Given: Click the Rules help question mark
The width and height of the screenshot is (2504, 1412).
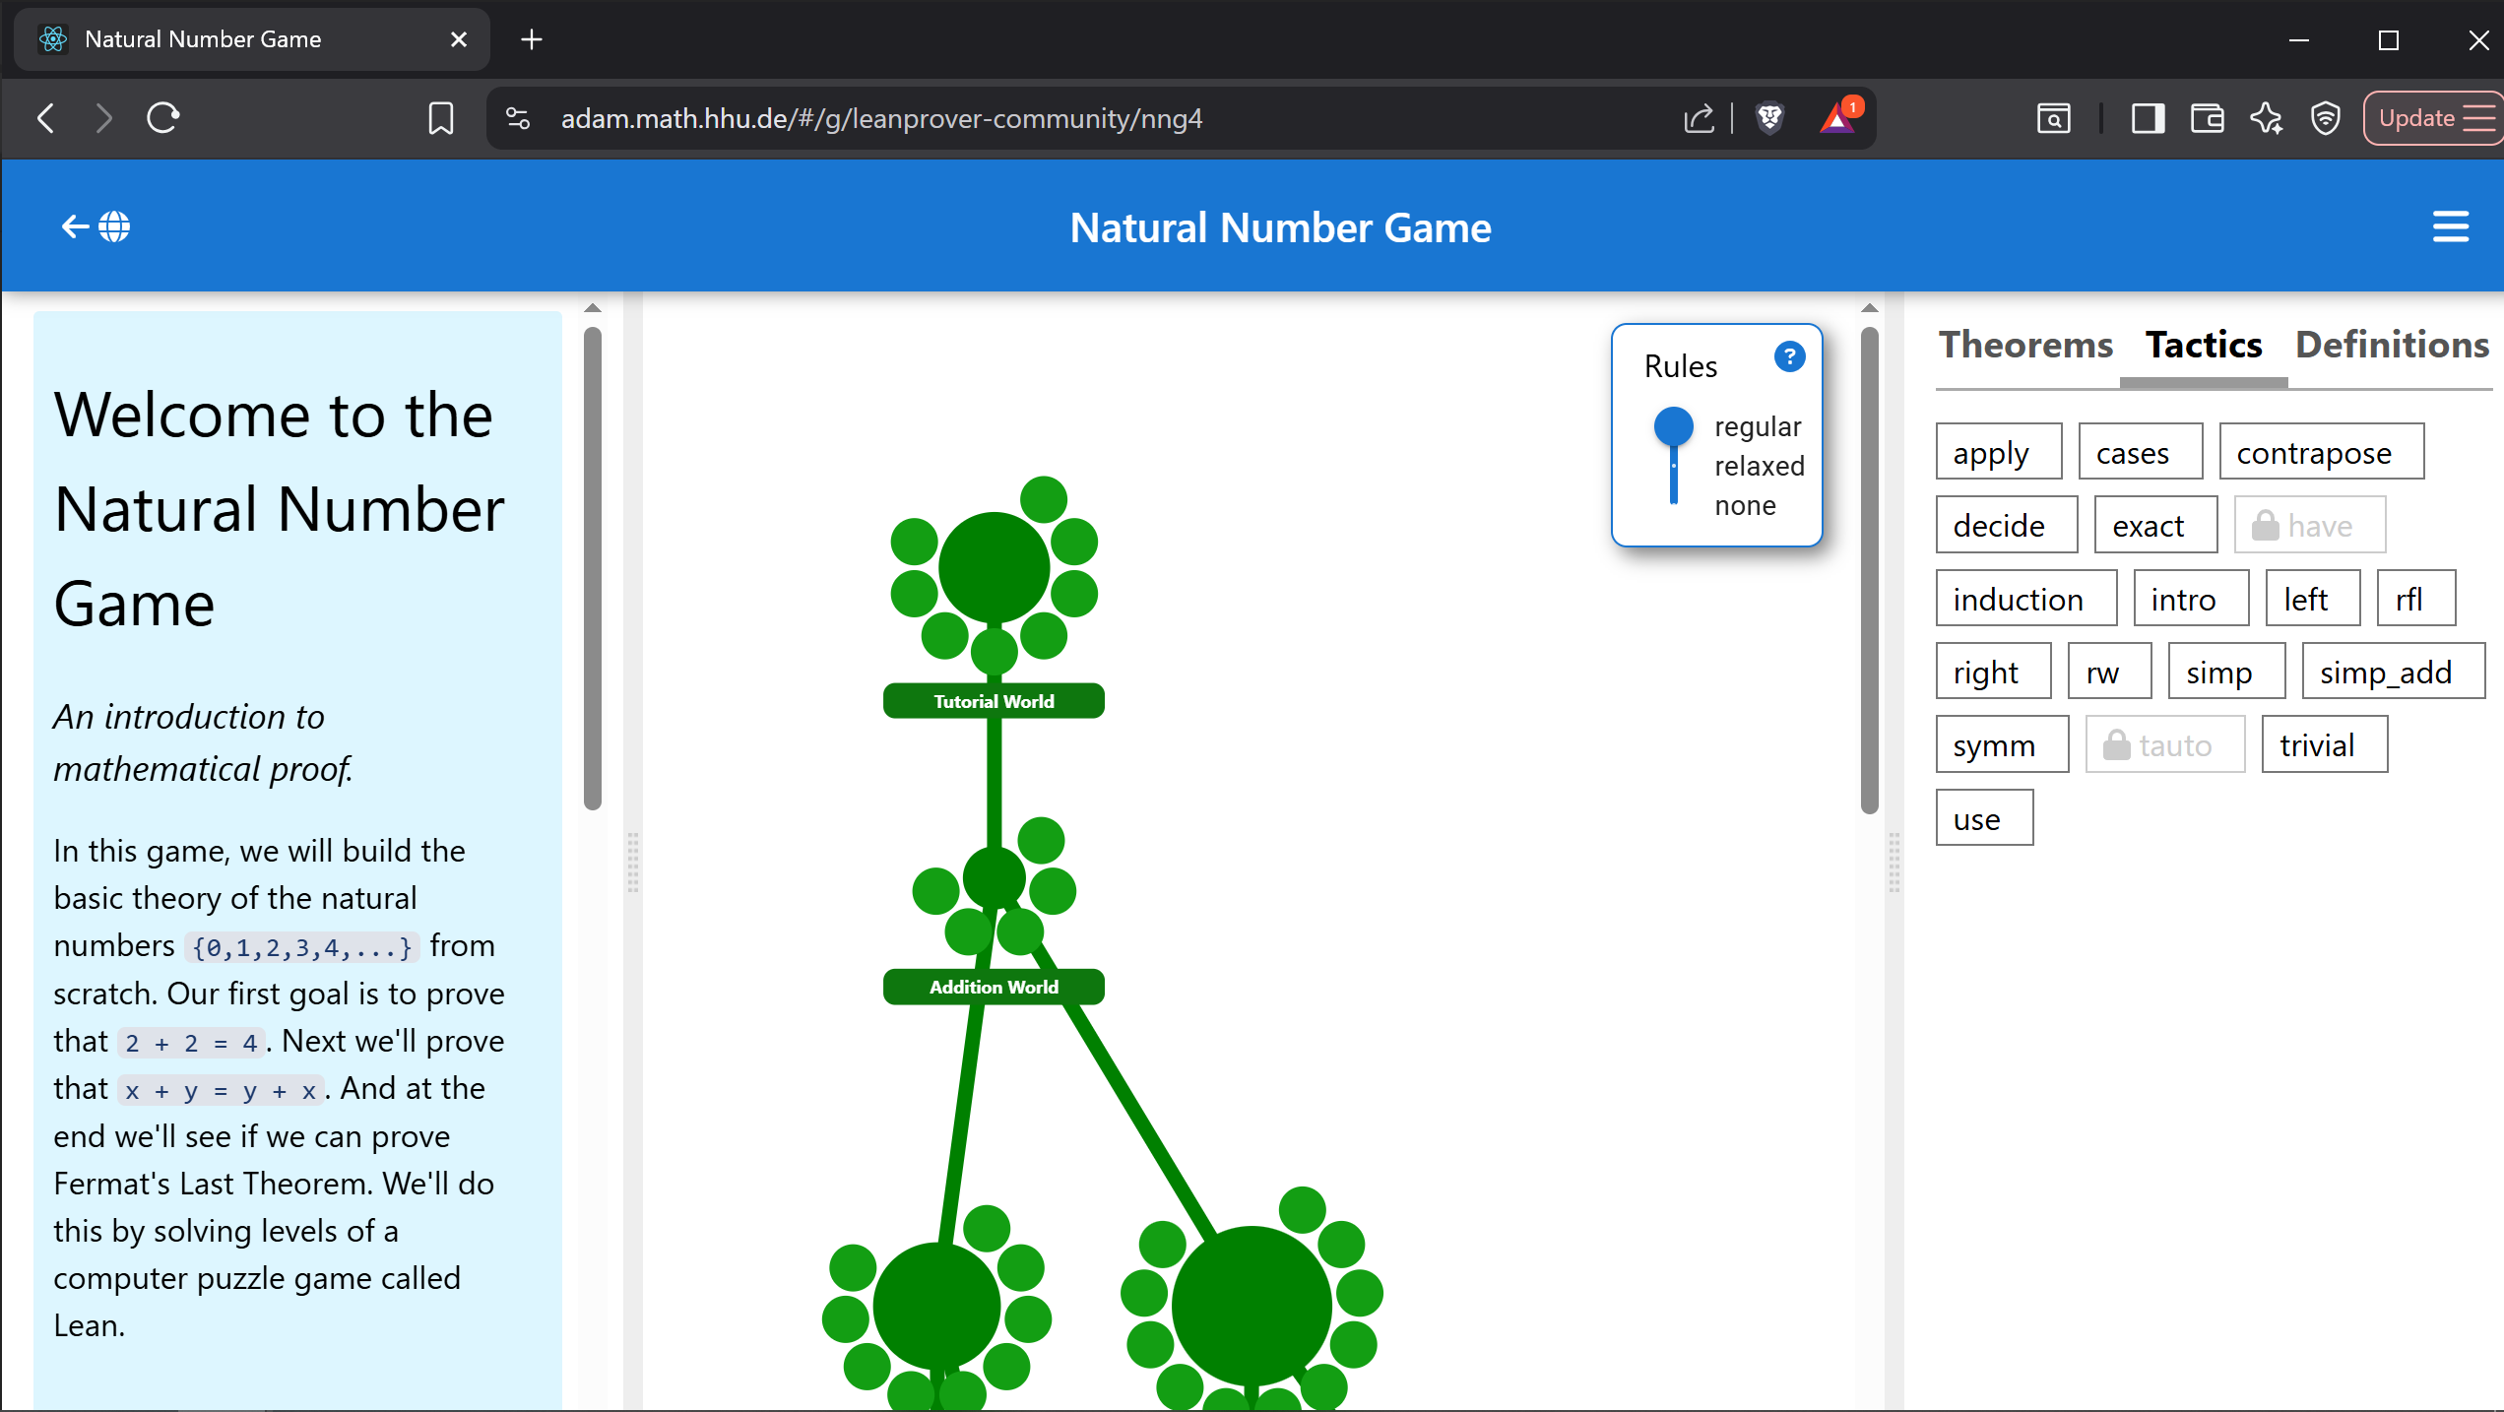Looking at the screenshot, I should click(1789, 356).
